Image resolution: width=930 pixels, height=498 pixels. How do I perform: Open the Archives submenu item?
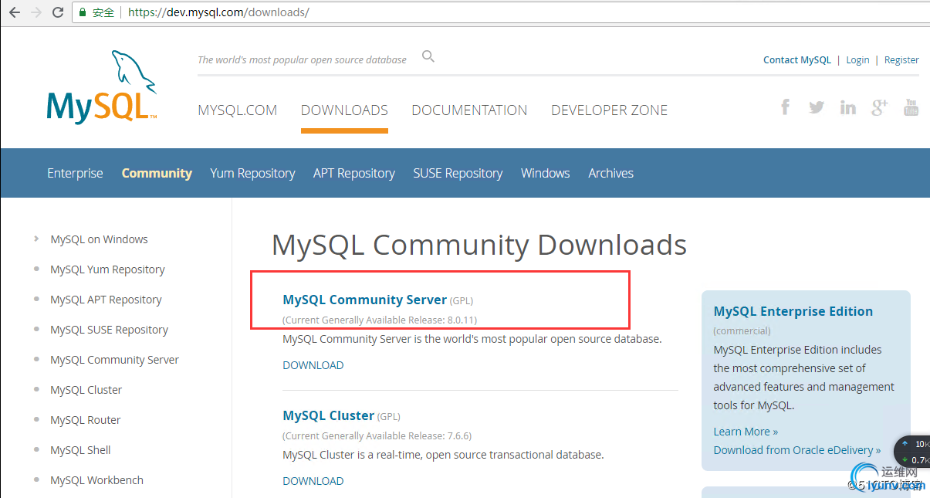(610, 173)
